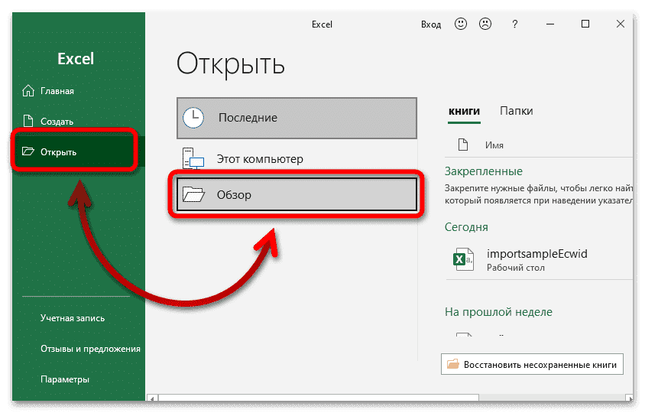Screen dimensions: 645x413
Task: Click the folder icon on Обзор button
Action: (x=194, y=195)
